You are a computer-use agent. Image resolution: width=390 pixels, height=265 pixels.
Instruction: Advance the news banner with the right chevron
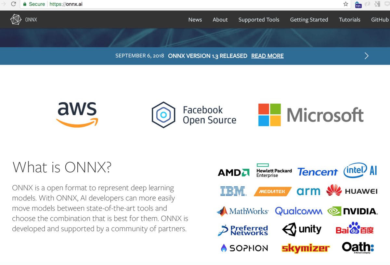[366, 56]
